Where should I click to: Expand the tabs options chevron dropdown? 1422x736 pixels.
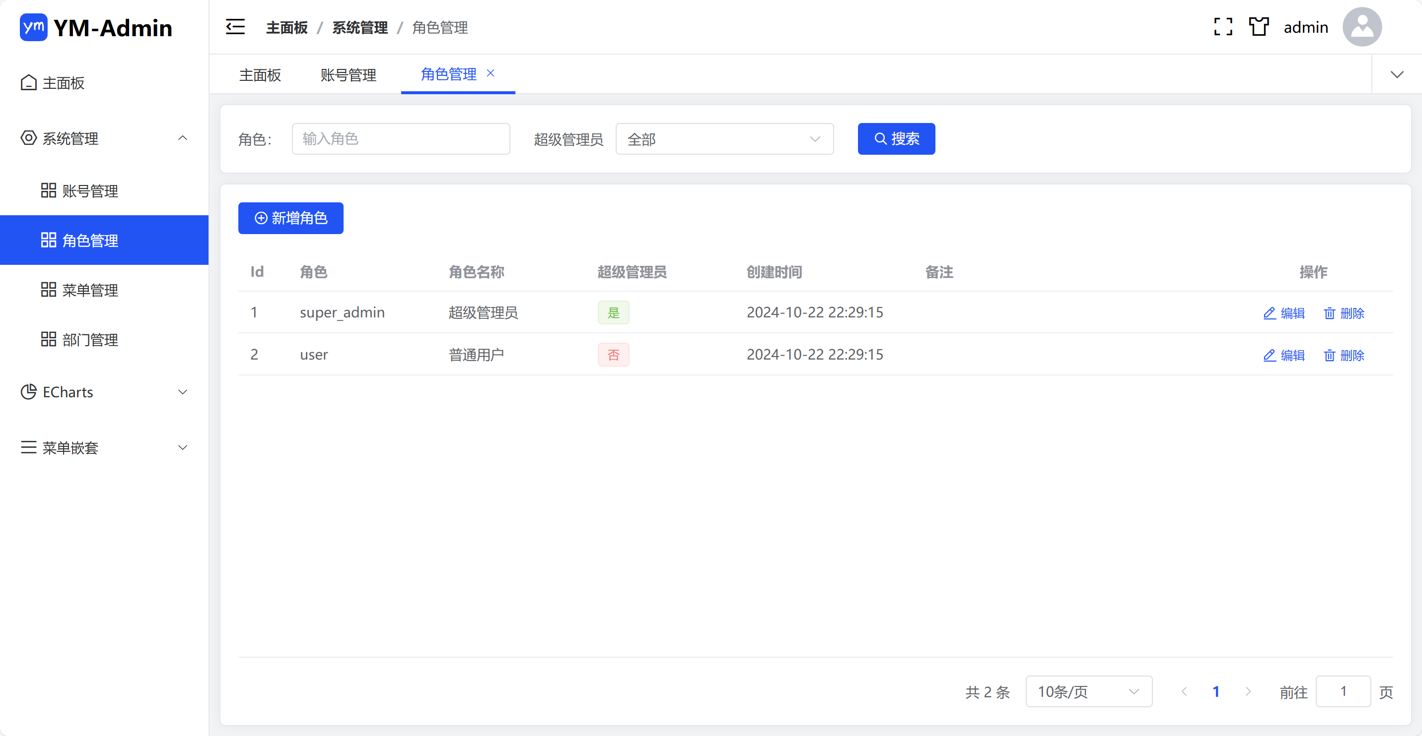pyautogui.click(x=1396, y=74)
